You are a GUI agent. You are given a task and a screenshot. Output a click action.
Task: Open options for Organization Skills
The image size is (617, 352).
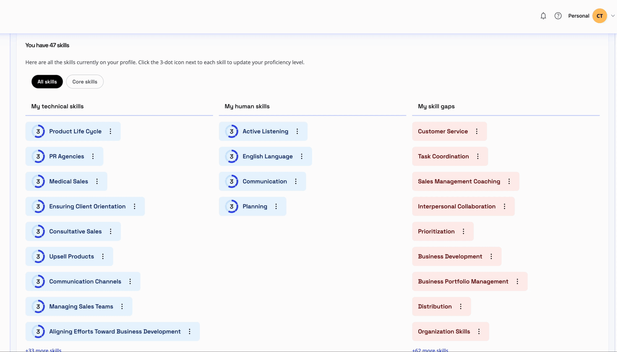pos(479,331)
